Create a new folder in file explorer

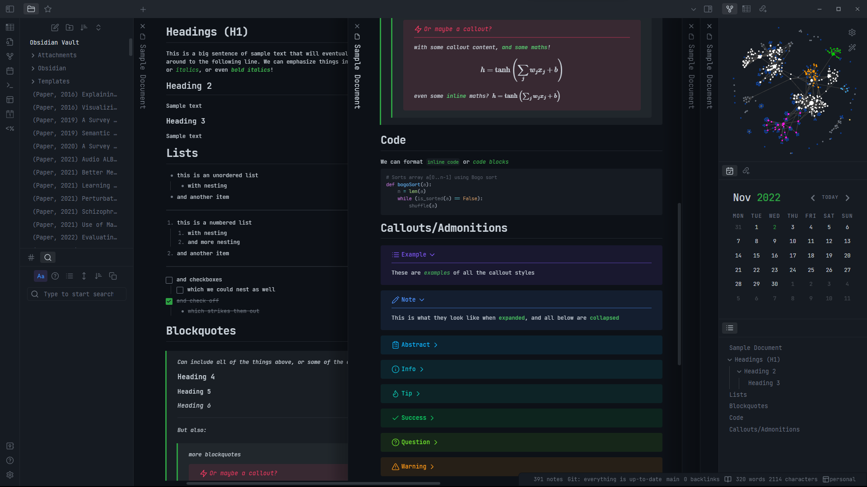(70, 28)
